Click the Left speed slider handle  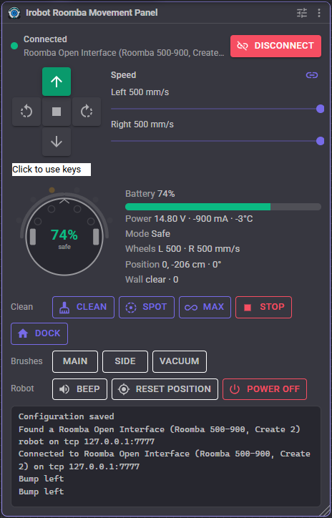(320, 109)
